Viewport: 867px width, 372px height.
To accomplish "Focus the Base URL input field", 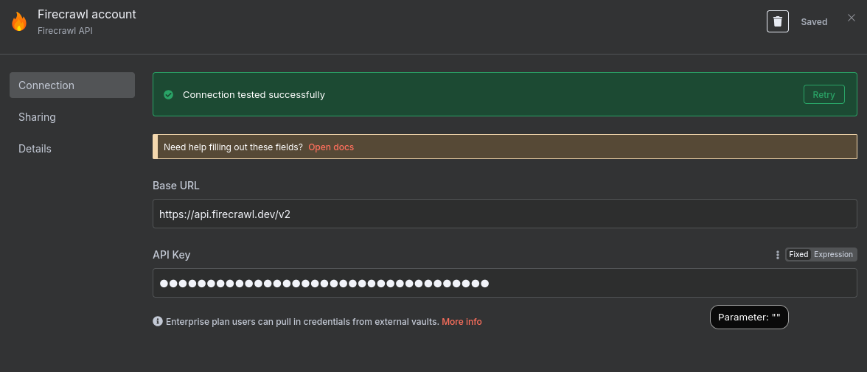I will pos(504,214).
